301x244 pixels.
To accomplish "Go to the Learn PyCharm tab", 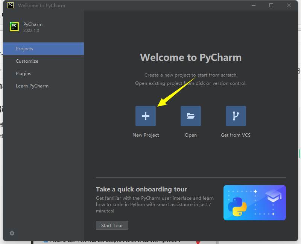I will point(43,86).
